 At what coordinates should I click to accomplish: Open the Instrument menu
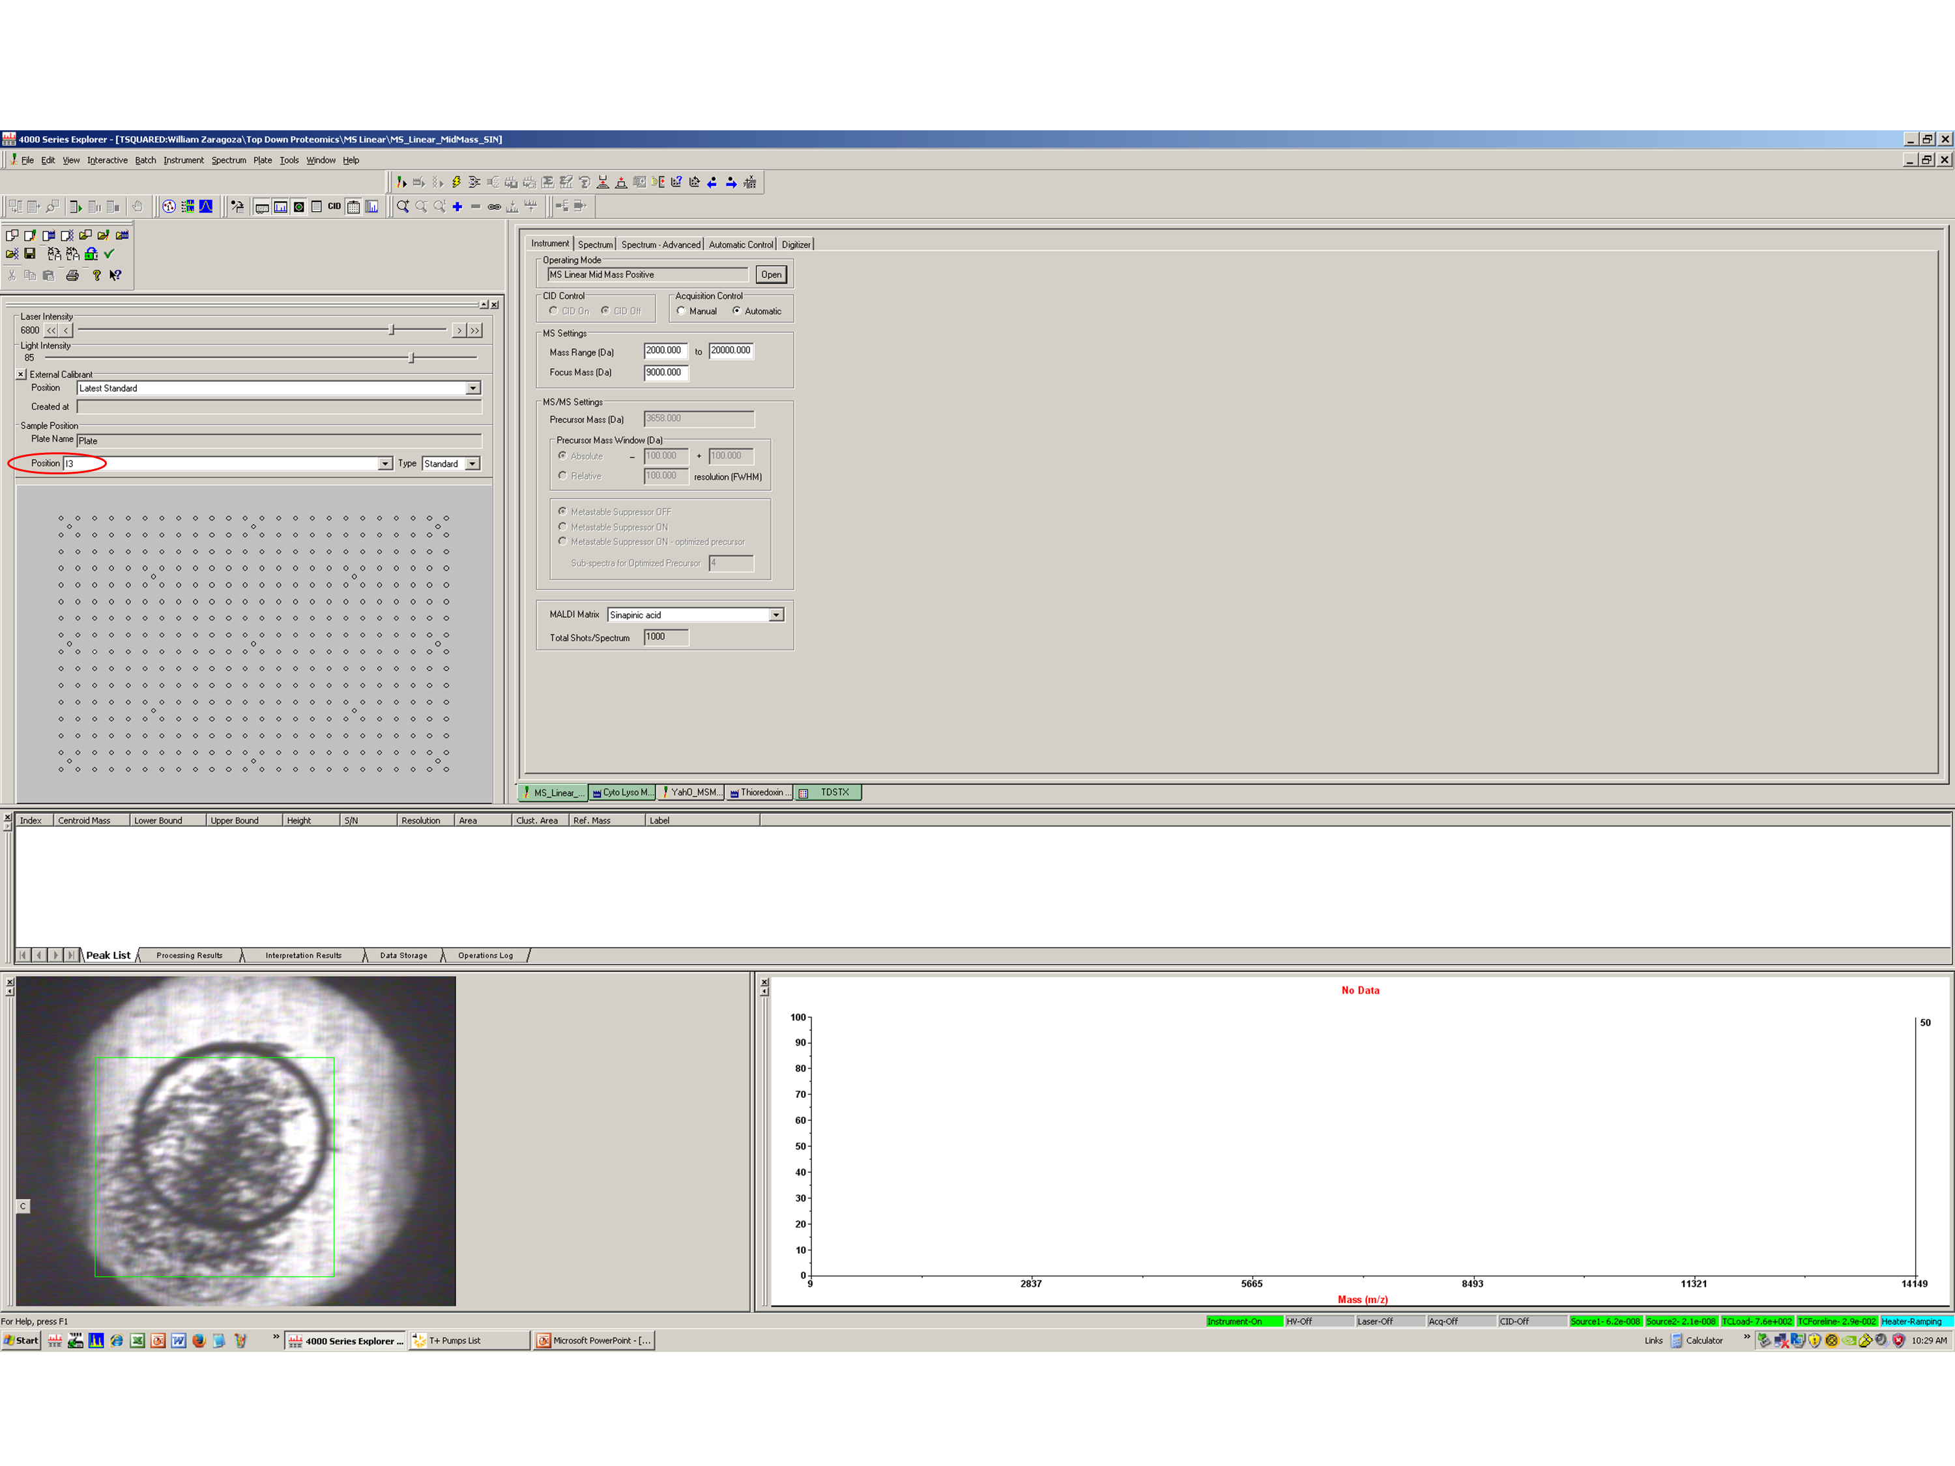[x=183, y=161]
